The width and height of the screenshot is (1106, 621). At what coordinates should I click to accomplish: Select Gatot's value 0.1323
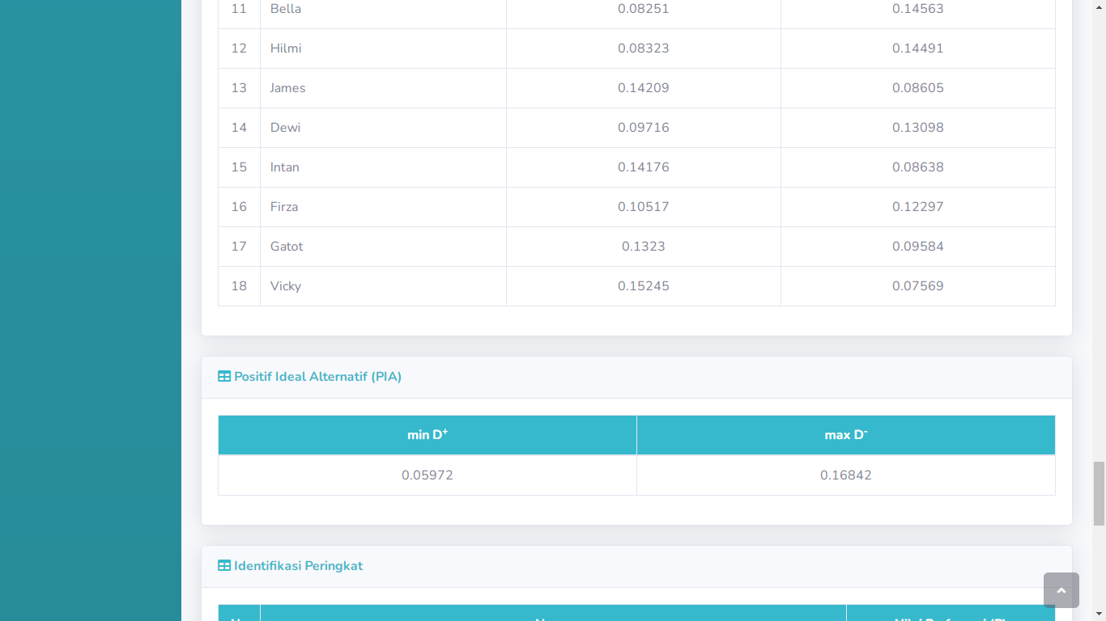point(644,247)
